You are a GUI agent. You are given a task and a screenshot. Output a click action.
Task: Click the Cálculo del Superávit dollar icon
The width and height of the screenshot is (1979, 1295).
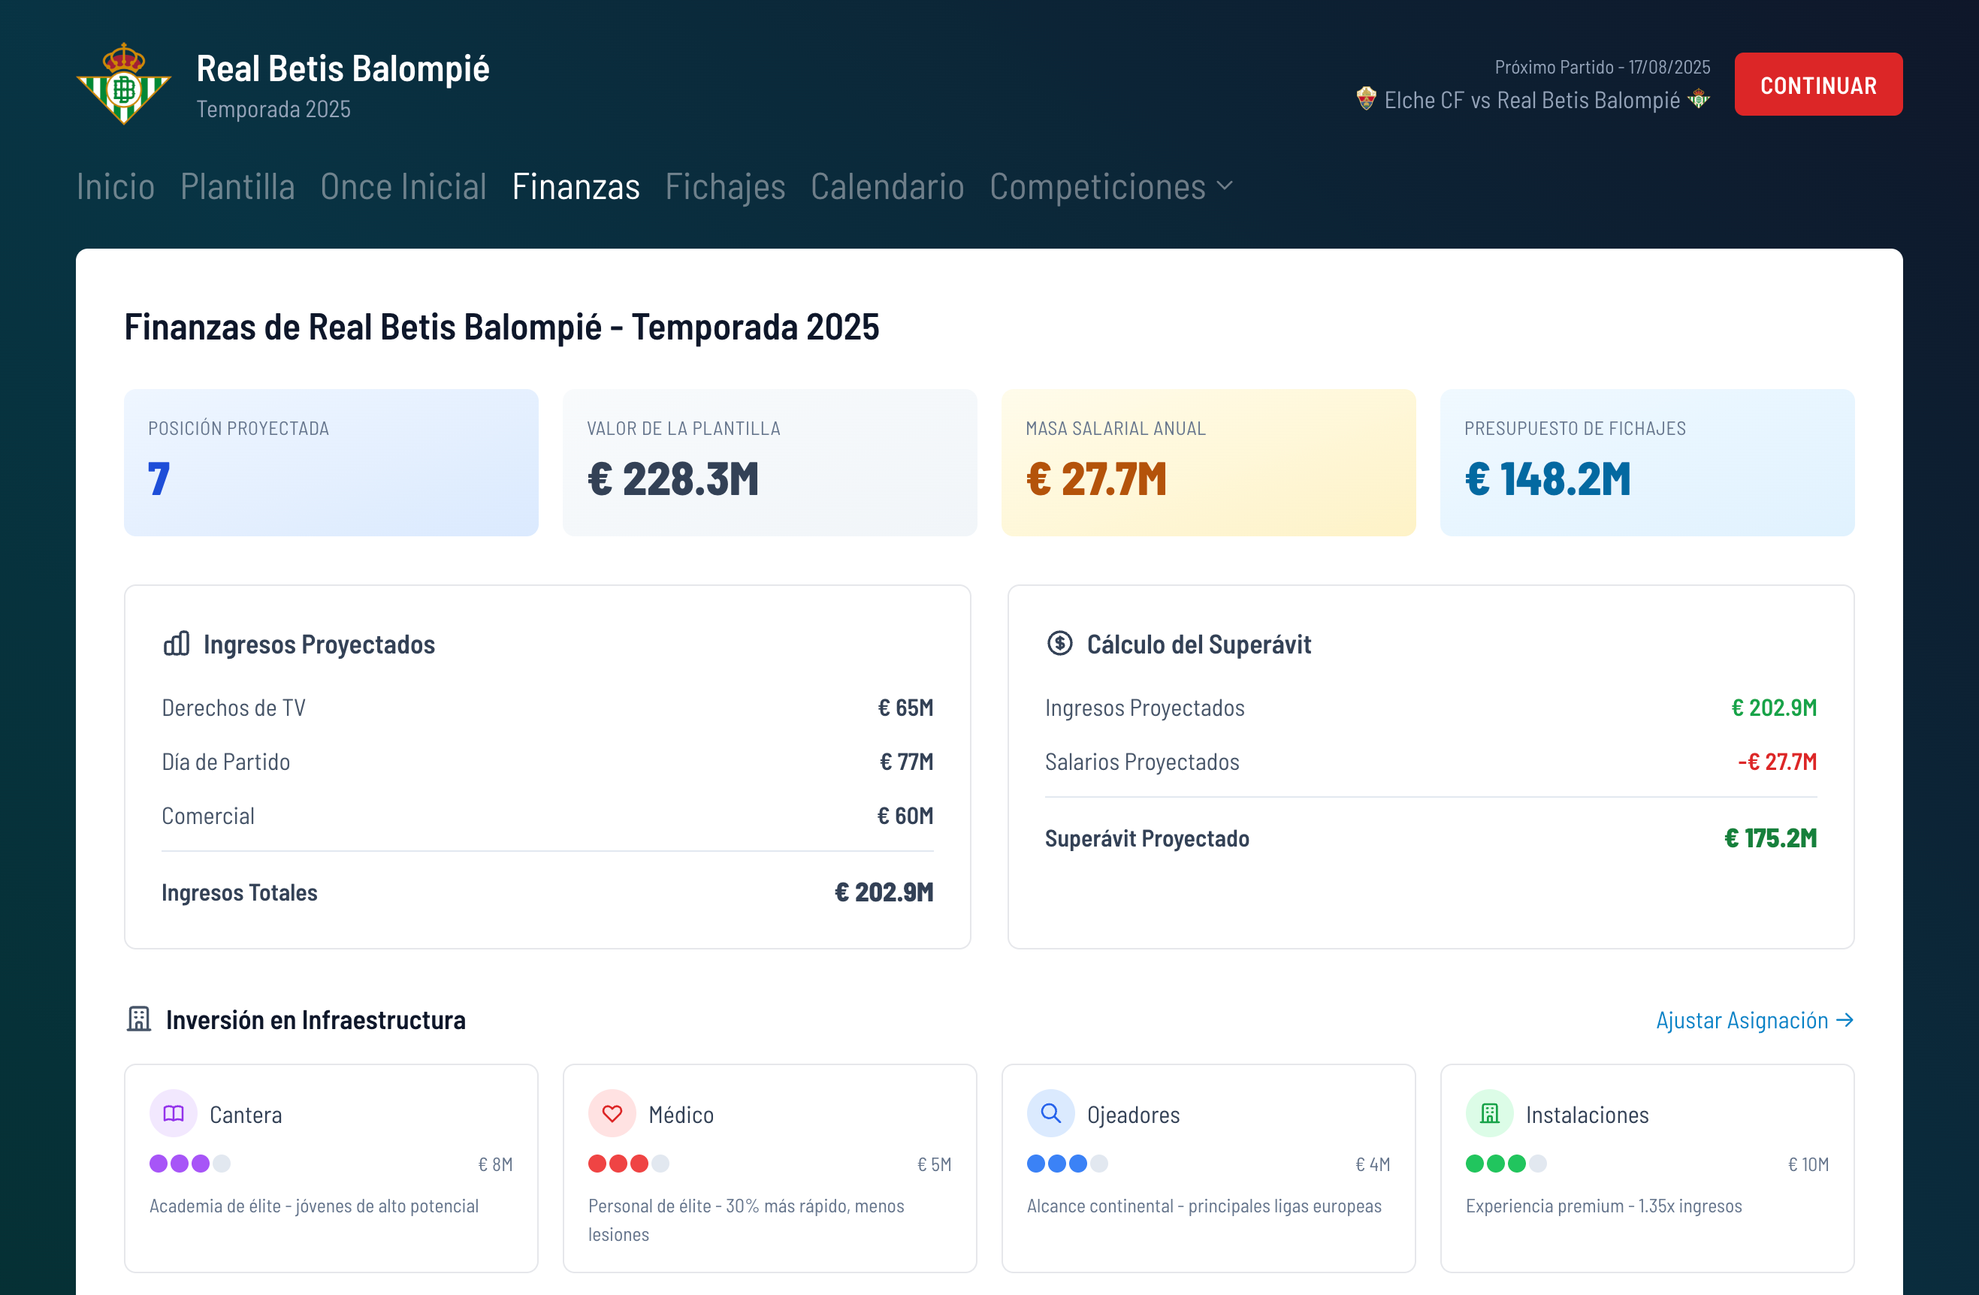pos(1059,643)
